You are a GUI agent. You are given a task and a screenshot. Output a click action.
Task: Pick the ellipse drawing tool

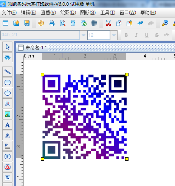8,93
